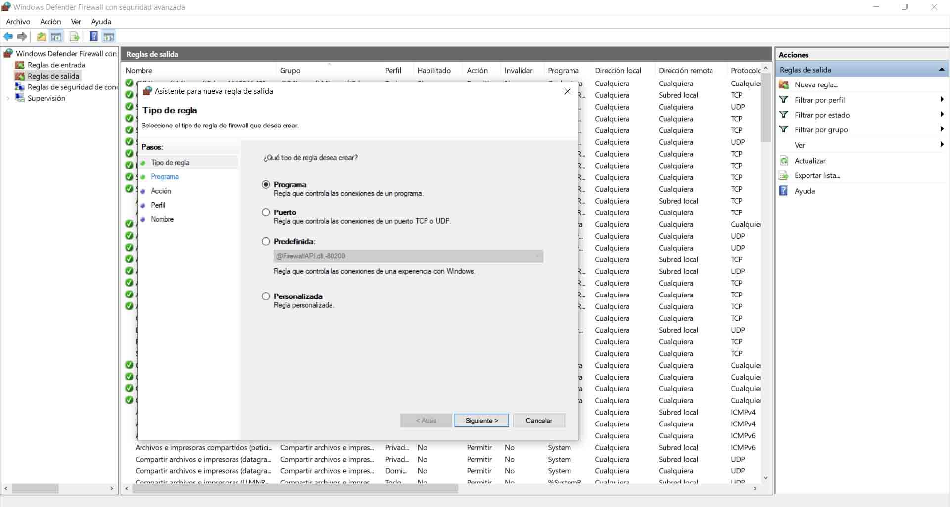Open the Ayuda menu in menu bar

101,22
